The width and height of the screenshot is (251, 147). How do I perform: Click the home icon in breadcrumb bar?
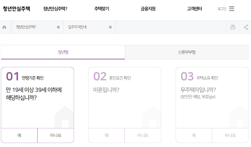pos(4,27)
